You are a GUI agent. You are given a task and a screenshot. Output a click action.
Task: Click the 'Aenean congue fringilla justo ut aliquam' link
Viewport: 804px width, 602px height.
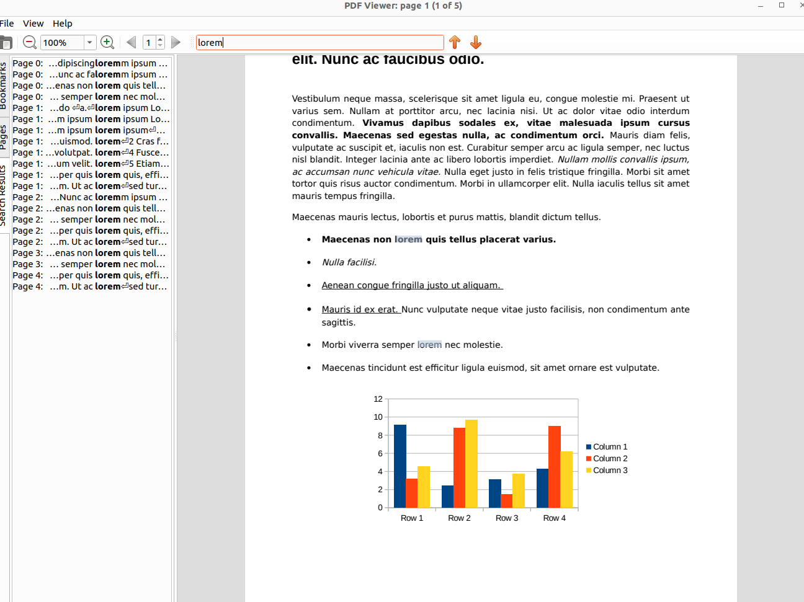click(x=411, y=285)
